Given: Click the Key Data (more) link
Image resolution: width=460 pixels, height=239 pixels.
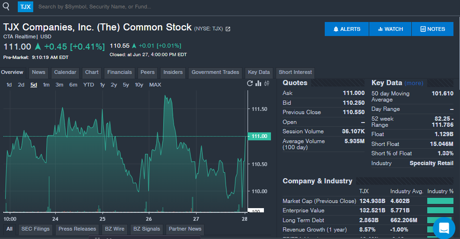Looking at the screenshot, I should tap(414, 83).
